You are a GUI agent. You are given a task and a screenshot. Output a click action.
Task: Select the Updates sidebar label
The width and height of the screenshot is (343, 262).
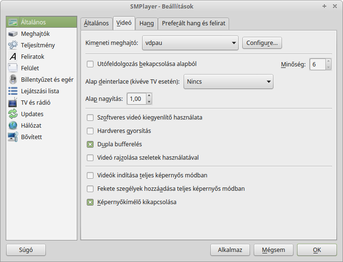point(32,114)
